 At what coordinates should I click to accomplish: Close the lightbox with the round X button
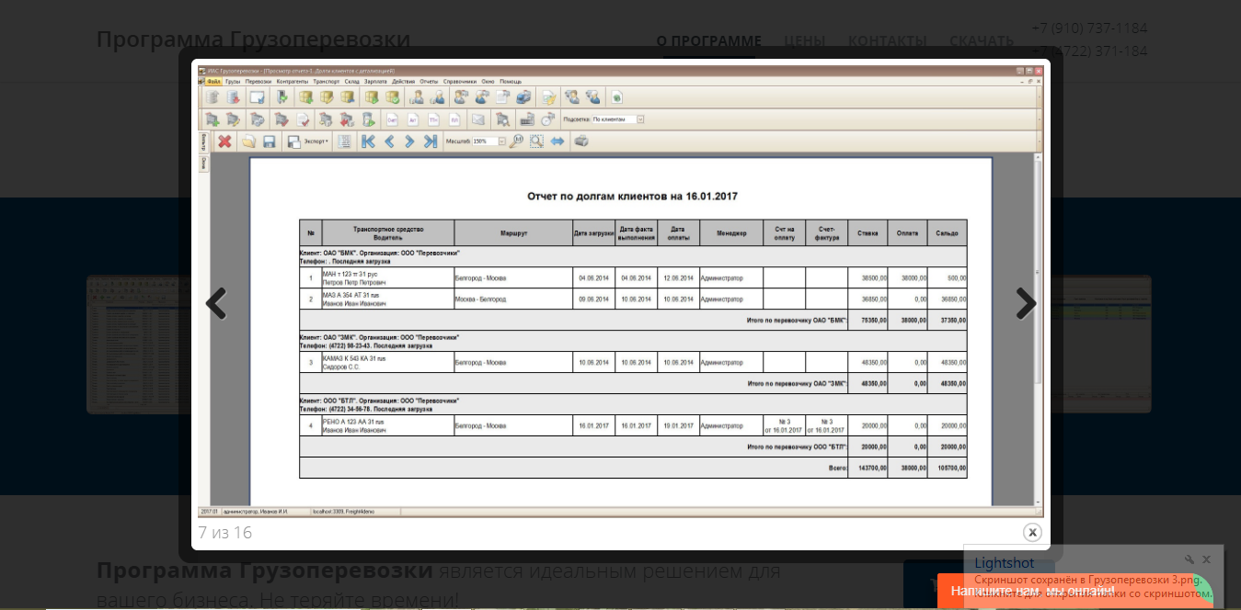(1032, 532)
